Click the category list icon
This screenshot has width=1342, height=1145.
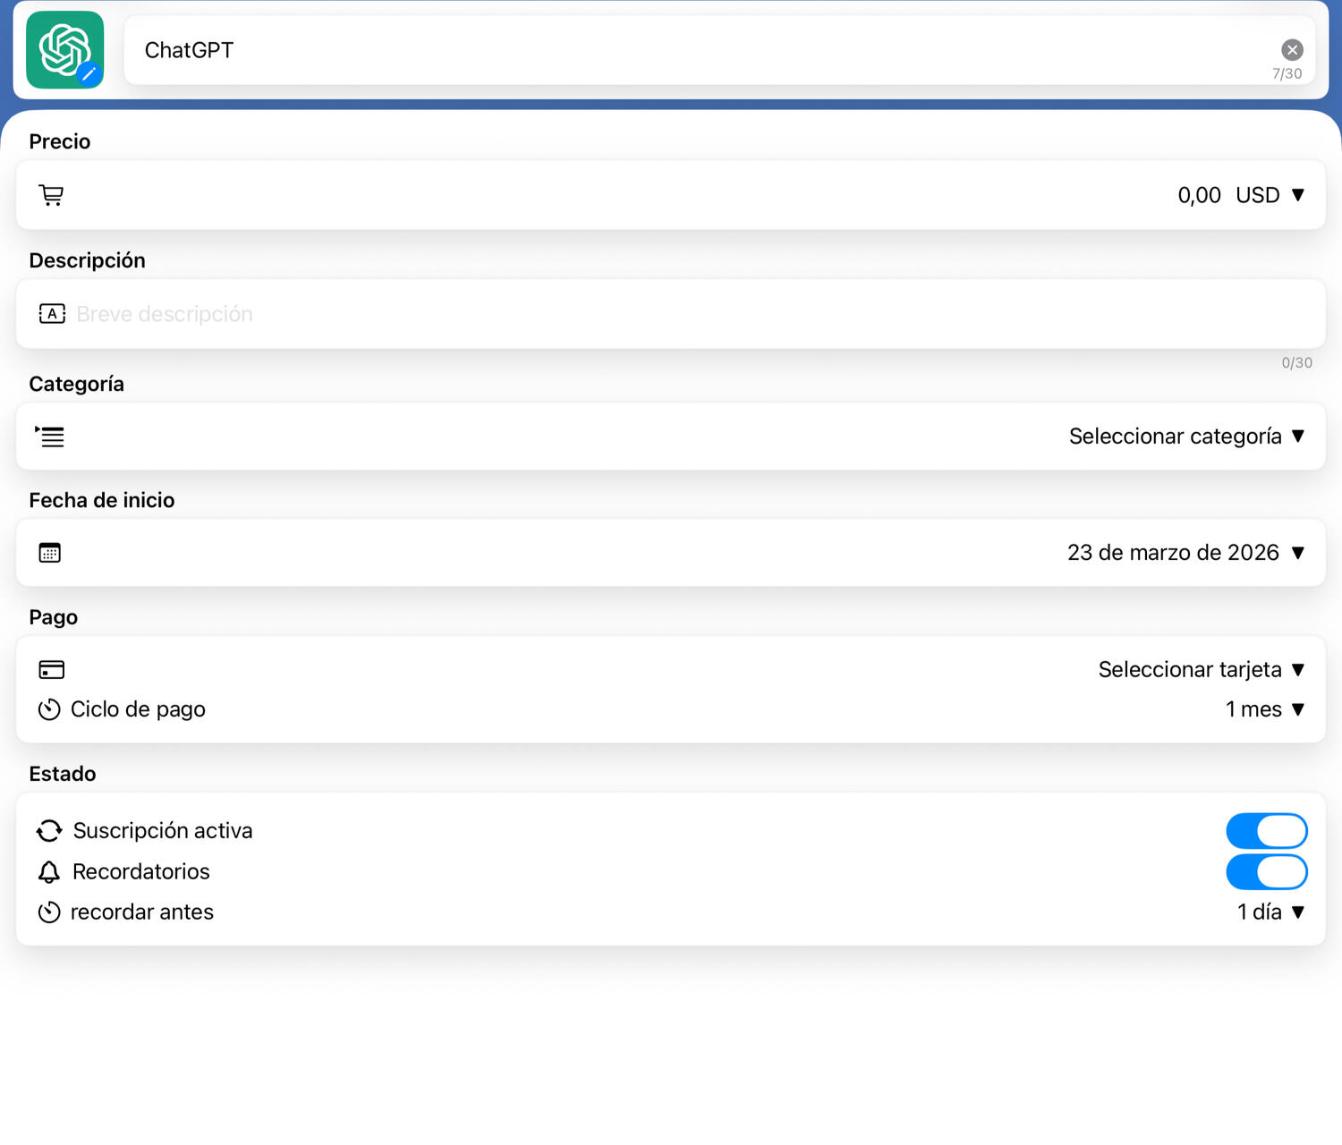click(50, 437)
